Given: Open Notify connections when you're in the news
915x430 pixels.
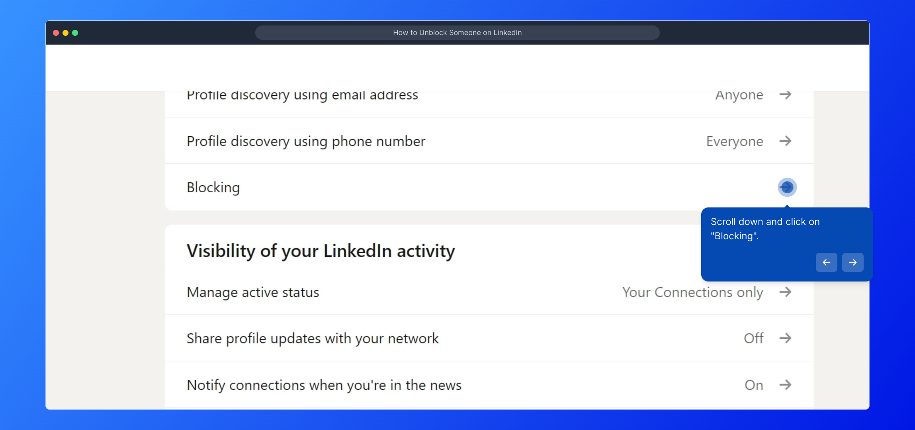Looking at the screenshot, I should 324,385.
